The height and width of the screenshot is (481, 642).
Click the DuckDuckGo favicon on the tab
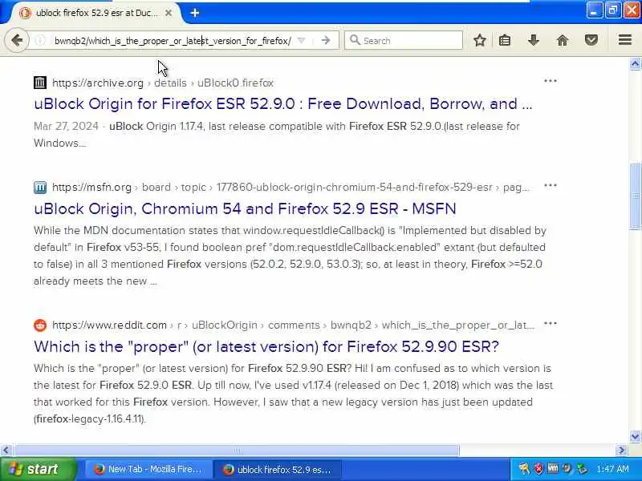pyautogui.click(x=25, y=13)
